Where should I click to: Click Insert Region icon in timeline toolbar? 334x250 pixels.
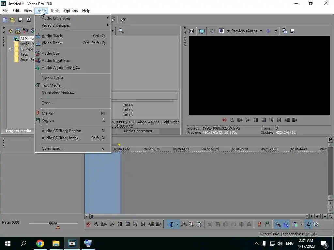point(267,224)
